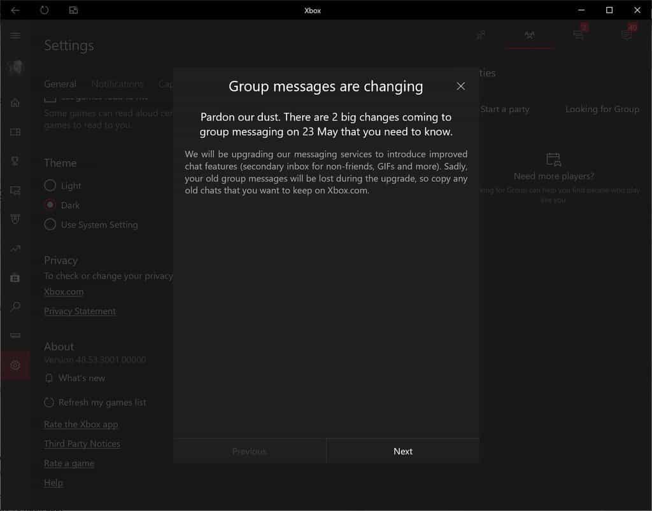This screenshot has height=511, width=652.
Task: Open the profile avatar in sidebar
Action: point(15,67)
